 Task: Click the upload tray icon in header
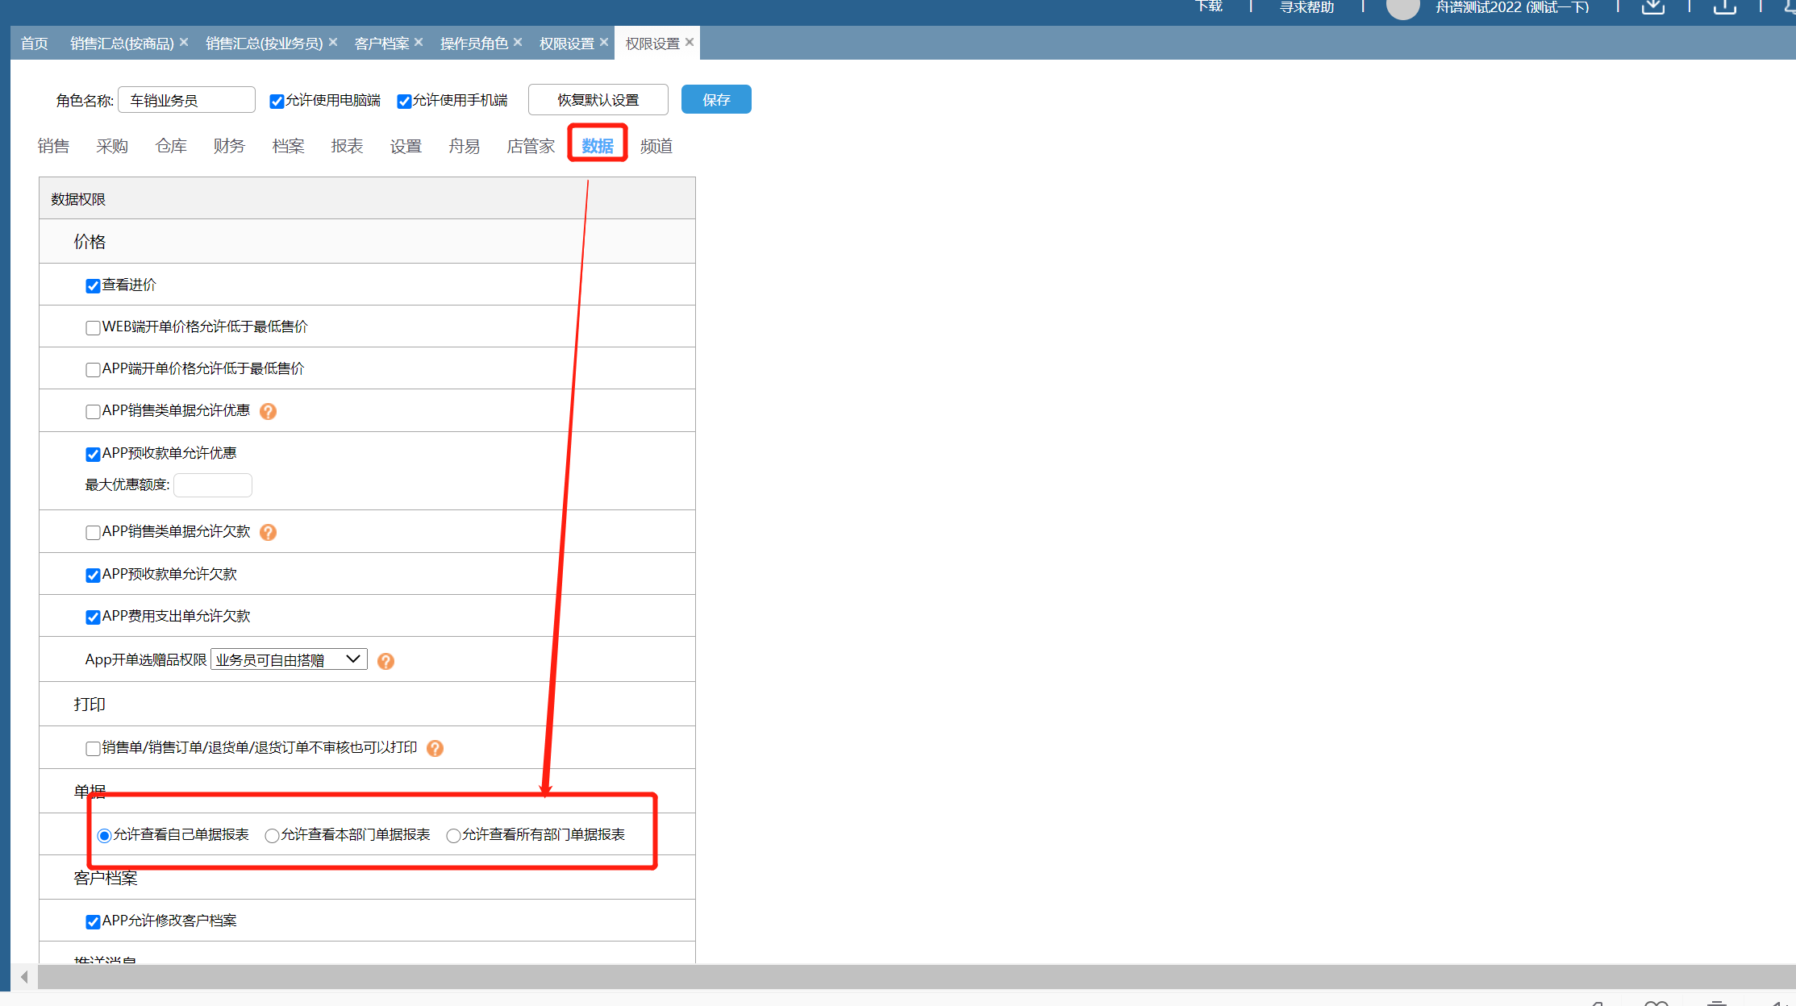[x=1725, y=7]
